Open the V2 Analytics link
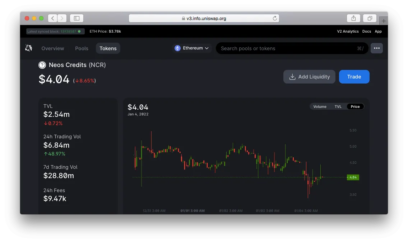Image resolution: width=408 pixels, height=243 pixels. click(x=348, y=32)
